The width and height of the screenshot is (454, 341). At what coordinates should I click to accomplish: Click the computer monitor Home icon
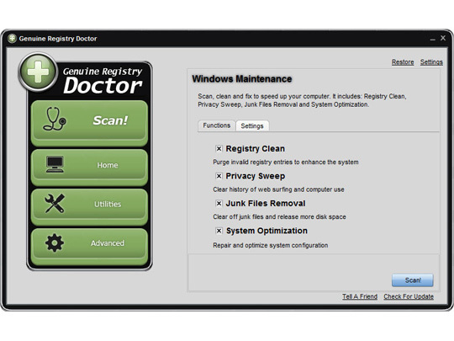pyautogui.click(x=55, y=164)
